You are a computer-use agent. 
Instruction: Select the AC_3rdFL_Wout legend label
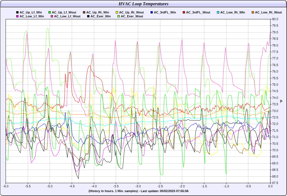[198, 12]
